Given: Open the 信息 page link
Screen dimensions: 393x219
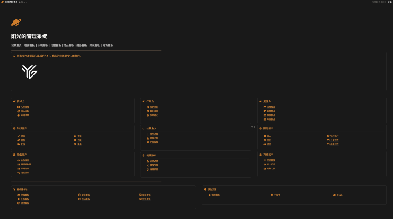Looking at the screenshot, I should coord(23,140).
